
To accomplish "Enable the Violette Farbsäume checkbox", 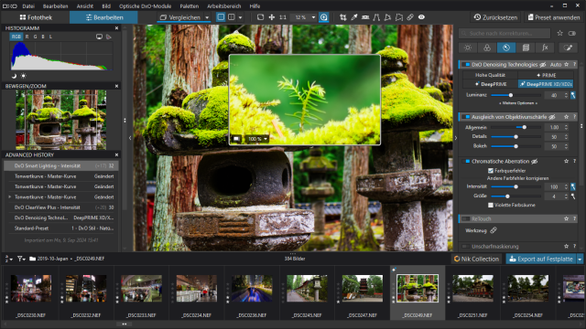I will tap(491, 205).
